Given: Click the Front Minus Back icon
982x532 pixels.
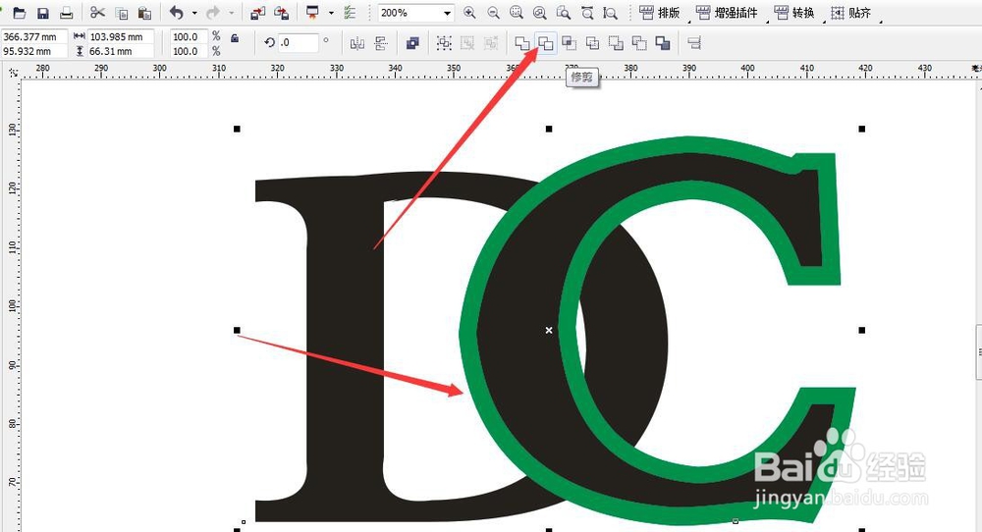Looking at the screenshot, I should pyautogui.click(x=616, y=43).
